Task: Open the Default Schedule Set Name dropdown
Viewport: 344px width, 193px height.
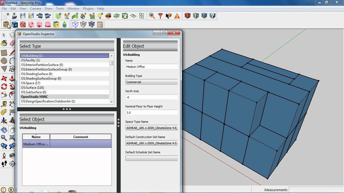Action: (152, 158)
